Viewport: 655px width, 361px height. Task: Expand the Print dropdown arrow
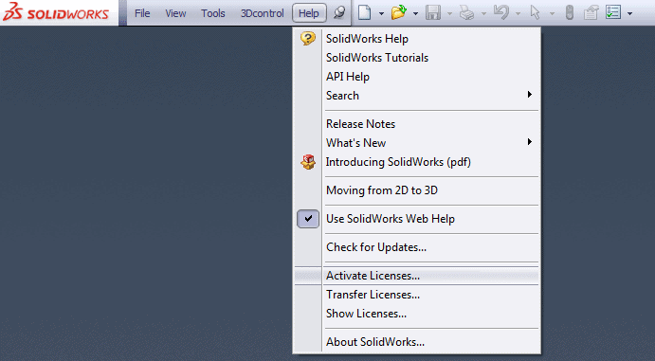(x=483, y=14)
